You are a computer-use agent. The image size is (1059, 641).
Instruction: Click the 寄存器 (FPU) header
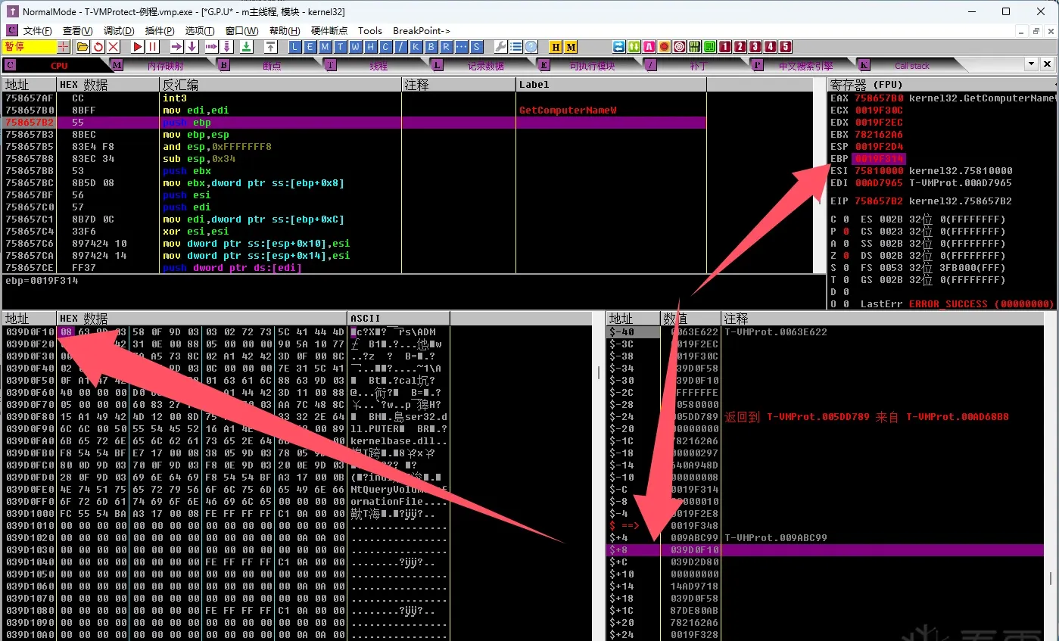click(942, 85)
